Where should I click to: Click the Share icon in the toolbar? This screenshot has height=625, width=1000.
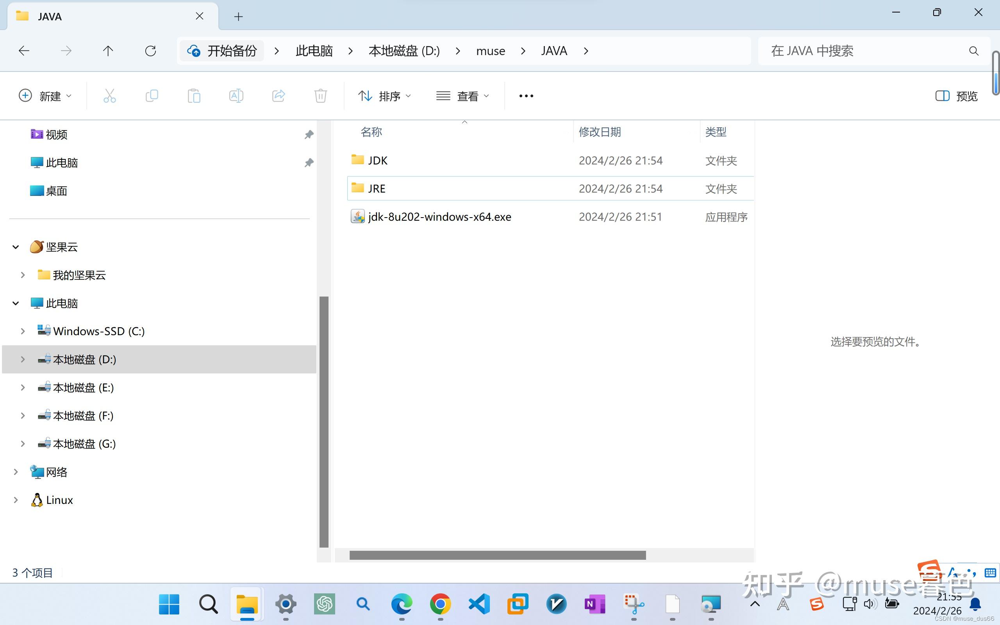(x=278, y=95)
